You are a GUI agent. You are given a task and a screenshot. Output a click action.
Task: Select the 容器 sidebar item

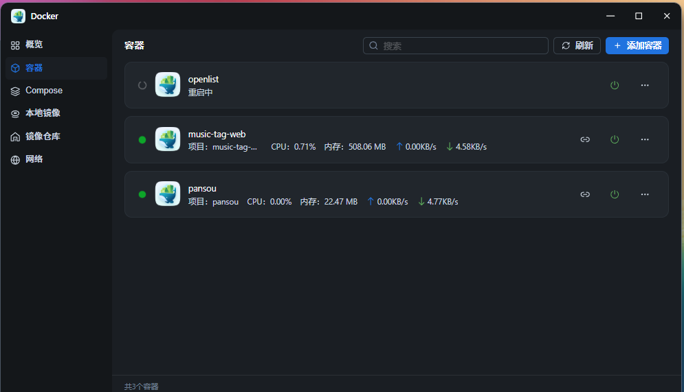[x=56, y=68]
